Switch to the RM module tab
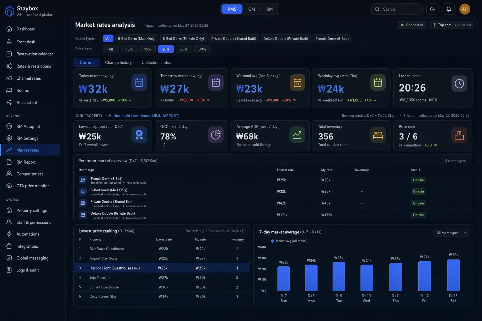This screenshot has height=321, width=482. click(x=270, y=9)
